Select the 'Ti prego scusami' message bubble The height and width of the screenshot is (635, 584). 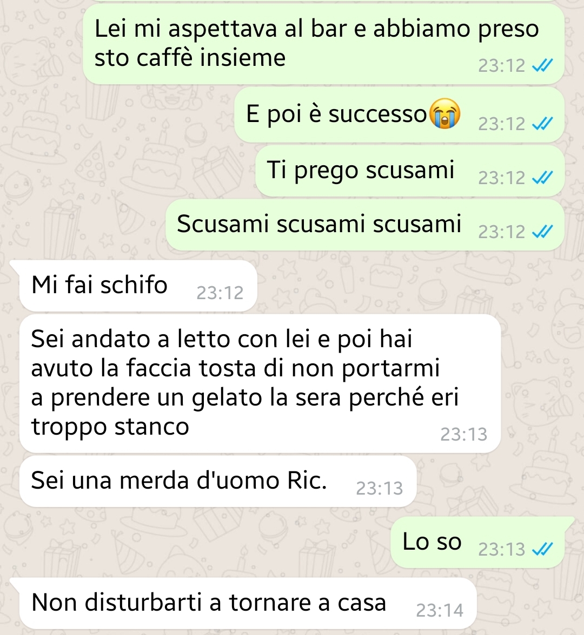410,171
